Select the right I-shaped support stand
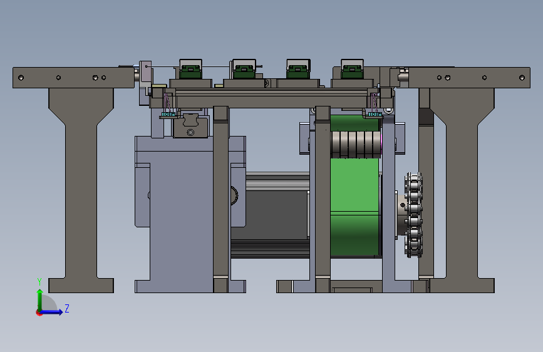 point(462,190)
